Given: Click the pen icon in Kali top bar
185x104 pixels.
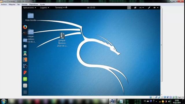Looking at the screenshot, I should click(x=149, y=8).
